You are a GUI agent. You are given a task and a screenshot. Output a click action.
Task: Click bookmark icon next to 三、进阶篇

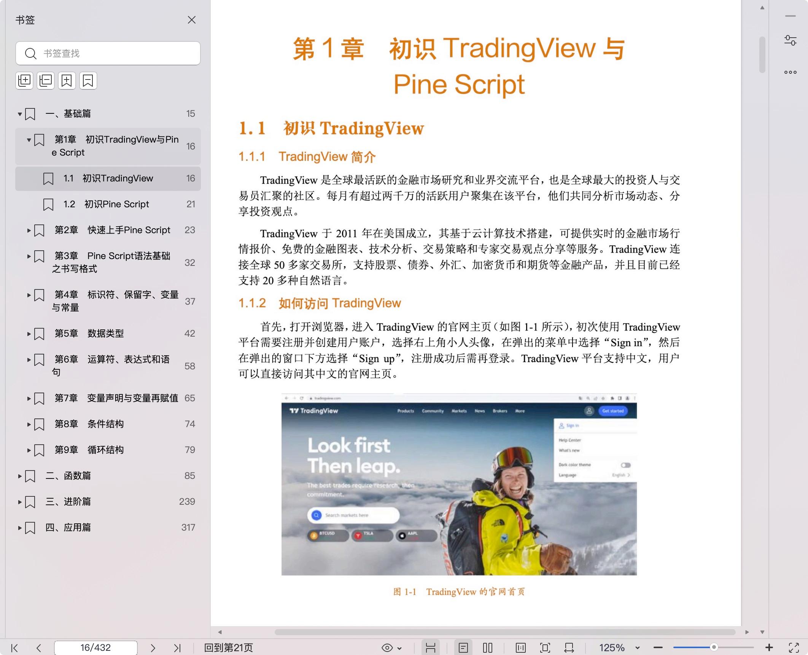click(x=30, y=502)
